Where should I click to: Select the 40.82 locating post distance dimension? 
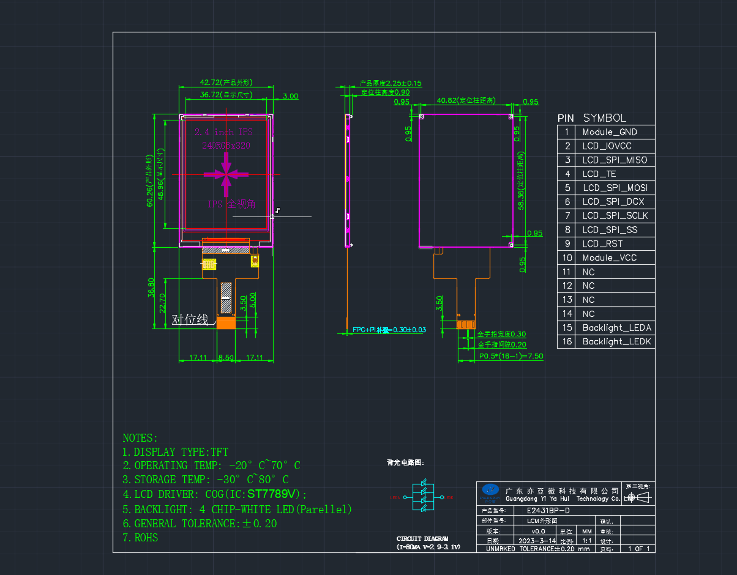[x=466, y=100]
